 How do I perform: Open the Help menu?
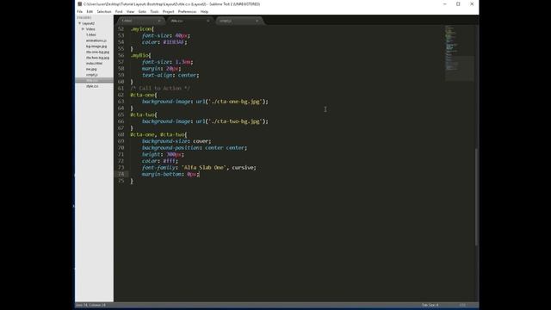(x=204, y=11)
